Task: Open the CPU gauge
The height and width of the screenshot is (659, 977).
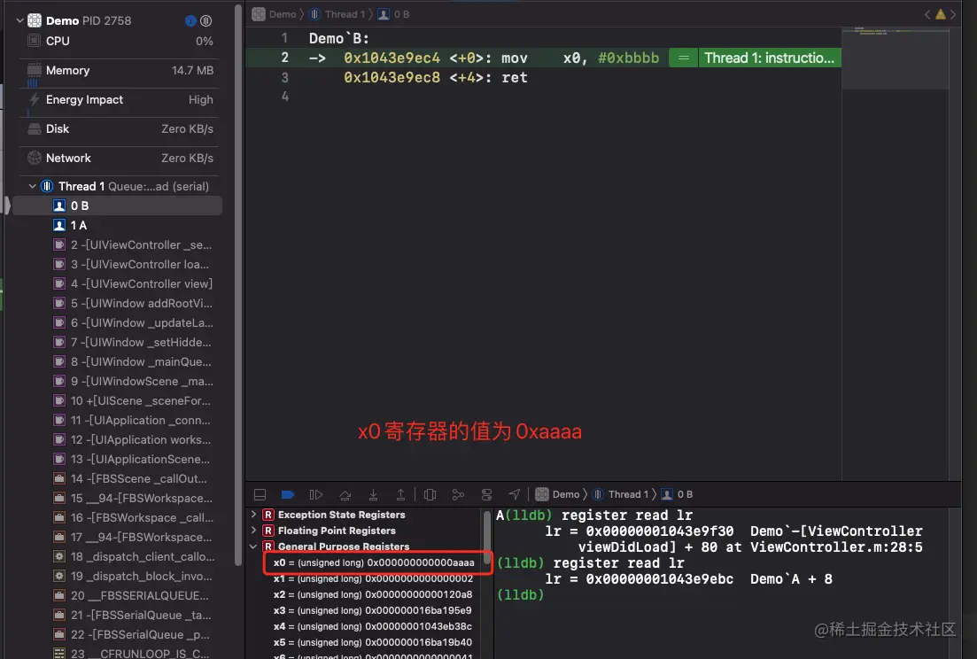Action: (120, 41)
